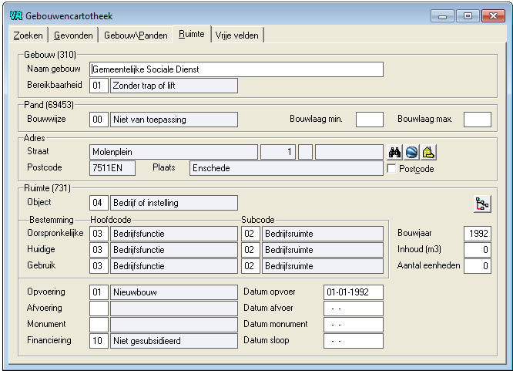Click the house number suffix field
Viewport: 513px width, 371px height.
point(305,152)
